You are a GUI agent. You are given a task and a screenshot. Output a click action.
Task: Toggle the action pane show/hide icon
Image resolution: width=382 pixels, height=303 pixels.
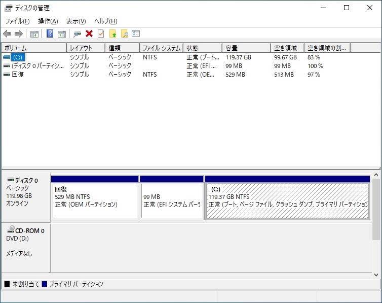tap(62, 33)
